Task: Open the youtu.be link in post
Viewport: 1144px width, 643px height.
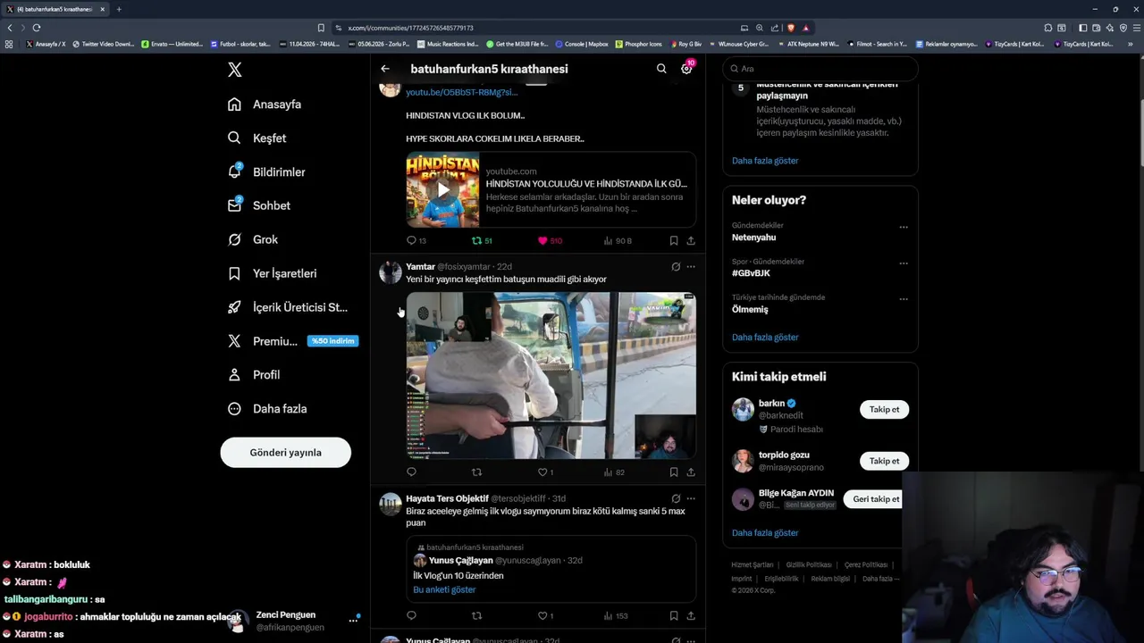Action: (461, 92)
